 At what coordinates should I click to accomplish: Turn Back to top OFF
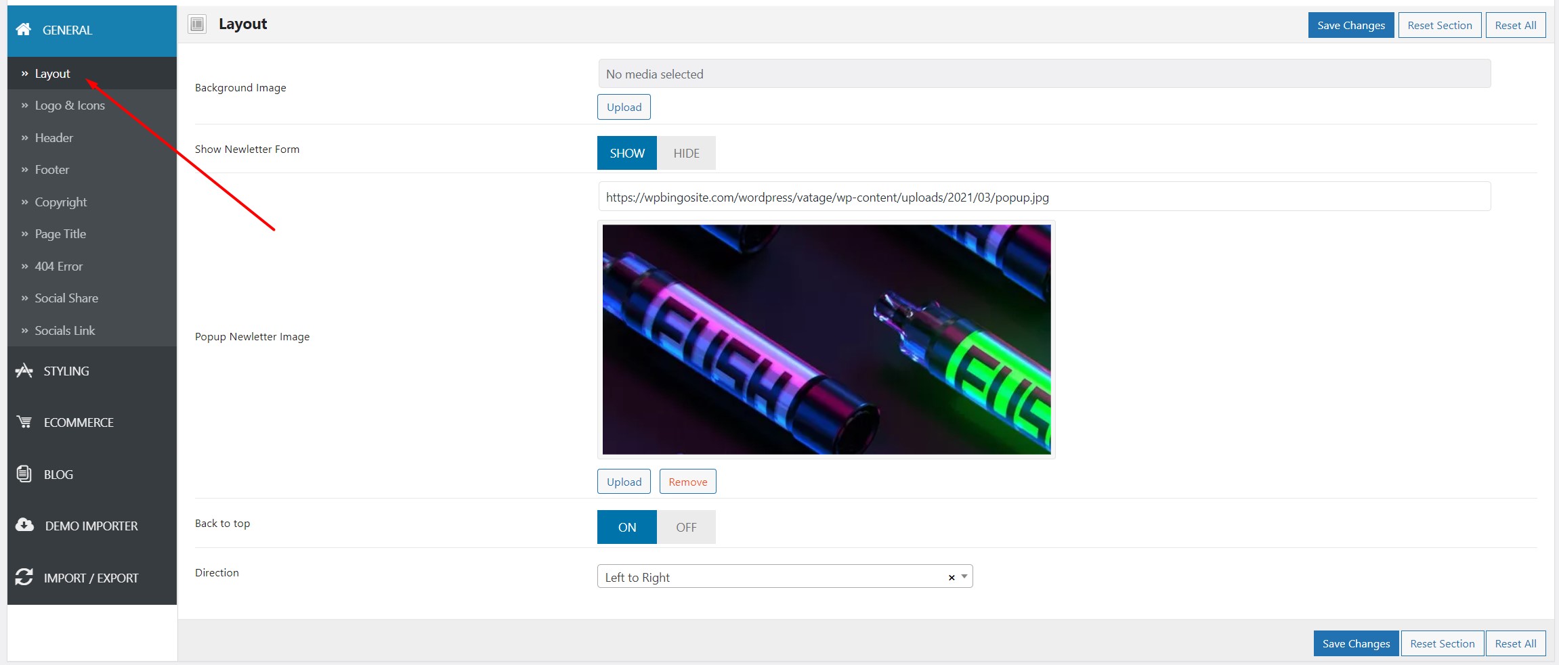[686, 527]
